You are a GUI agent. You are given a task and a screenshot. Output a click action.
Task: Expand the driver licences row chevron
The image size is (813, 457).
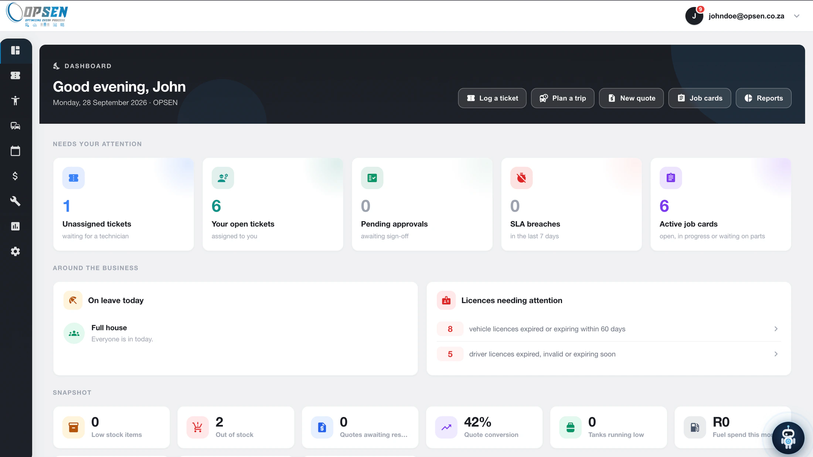pyautogui.click(x=776, y=354)
